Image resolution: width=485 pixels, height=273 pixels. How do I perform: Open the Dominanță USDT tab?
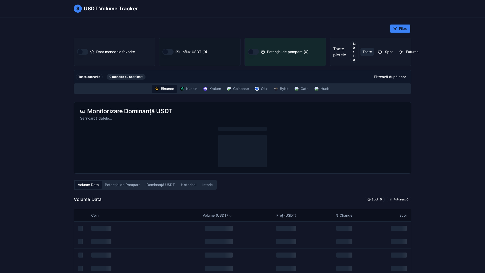coord(161,185)
